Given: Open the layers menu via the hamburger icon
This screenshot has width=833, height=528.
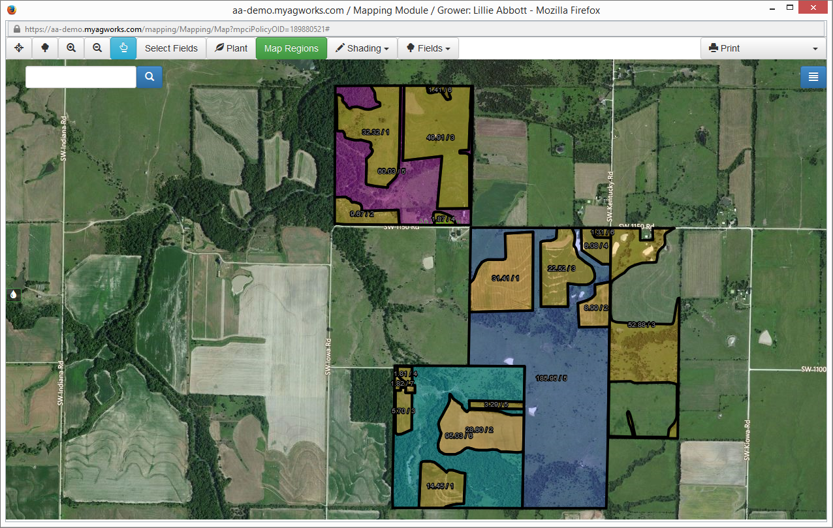Looking at the screenshot, I should [x=813, y=76].
